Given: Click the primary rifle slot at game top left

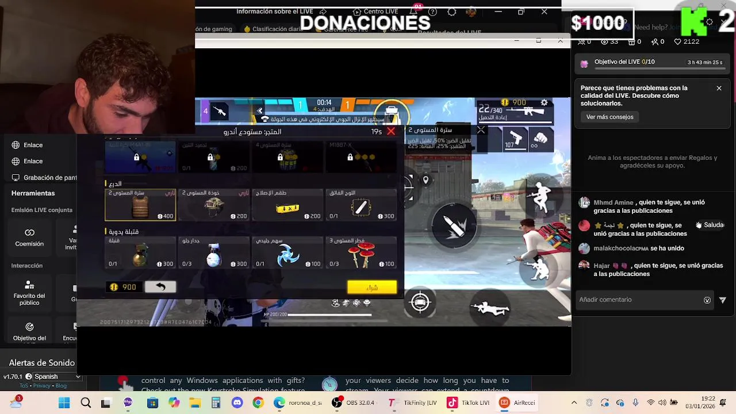Looking at the screenshot, I should [x=220, y=110].
